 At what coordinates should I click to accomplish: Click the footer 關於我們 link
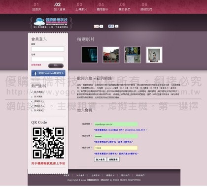pyautogui.click(x=125, y=175)
